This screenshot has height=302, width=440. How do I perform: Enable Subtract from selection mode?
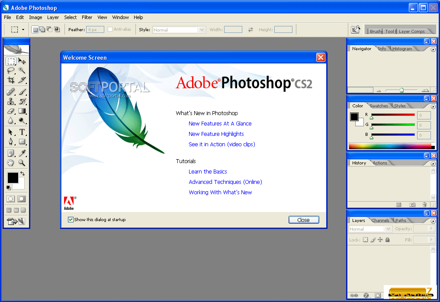(49, 29)
